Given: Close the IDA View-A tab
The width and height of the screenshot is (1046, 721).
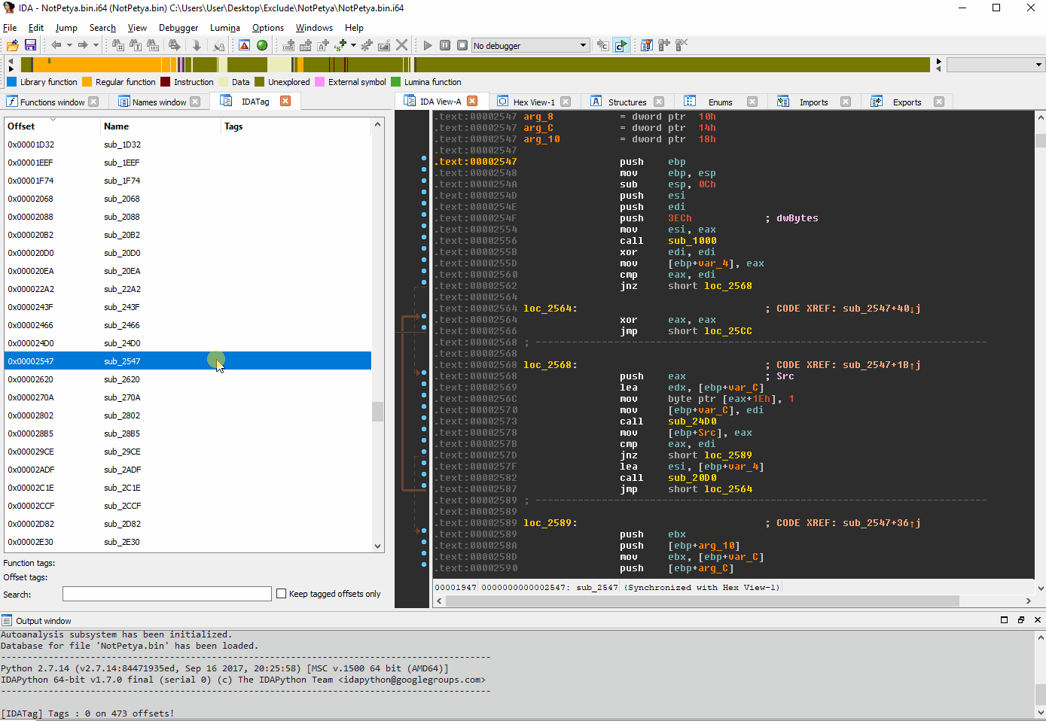Looking at the screenshot, I should pyautogui.click(x=472, y=101).
